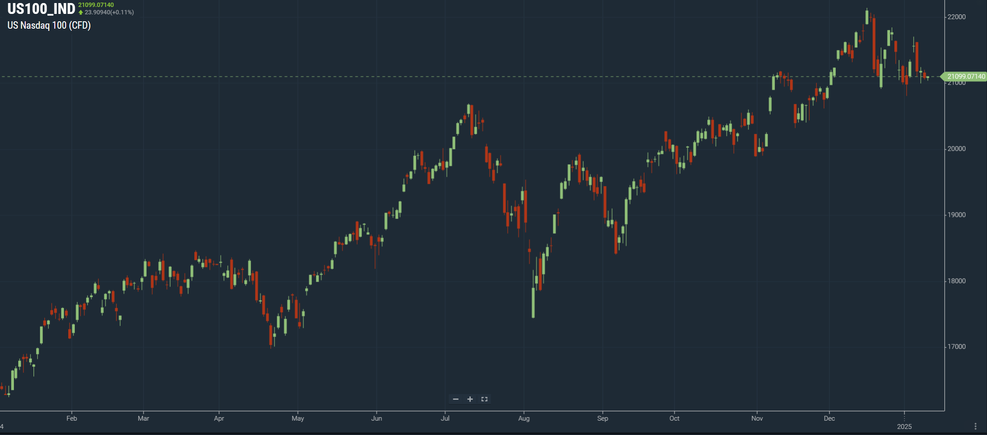The height and width of the screenshot is (435, 987).
Task: Toggle fullscreen chart icon
Action: tap(484, 399)
